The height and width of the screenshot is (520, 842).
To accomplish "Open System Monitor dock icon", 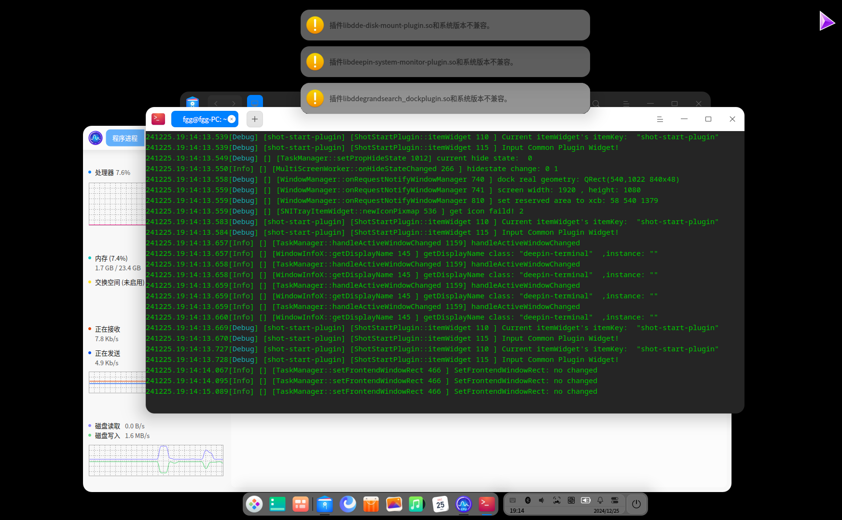I will click(464, 504).
